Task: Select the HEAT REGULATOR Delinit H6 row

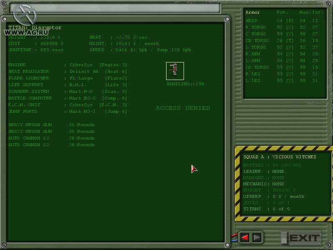Action: point(67,71)
